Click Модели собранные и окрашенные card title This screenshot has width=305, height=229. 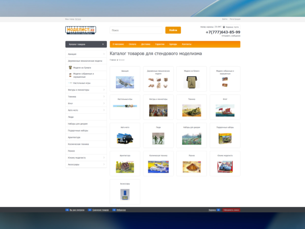pyautogui.click(x=225, y=72)
